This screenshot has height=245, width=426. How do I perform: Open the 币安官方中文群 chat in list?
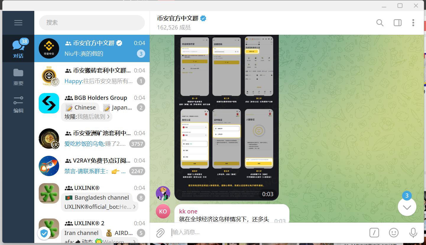[x=92, y=48]
